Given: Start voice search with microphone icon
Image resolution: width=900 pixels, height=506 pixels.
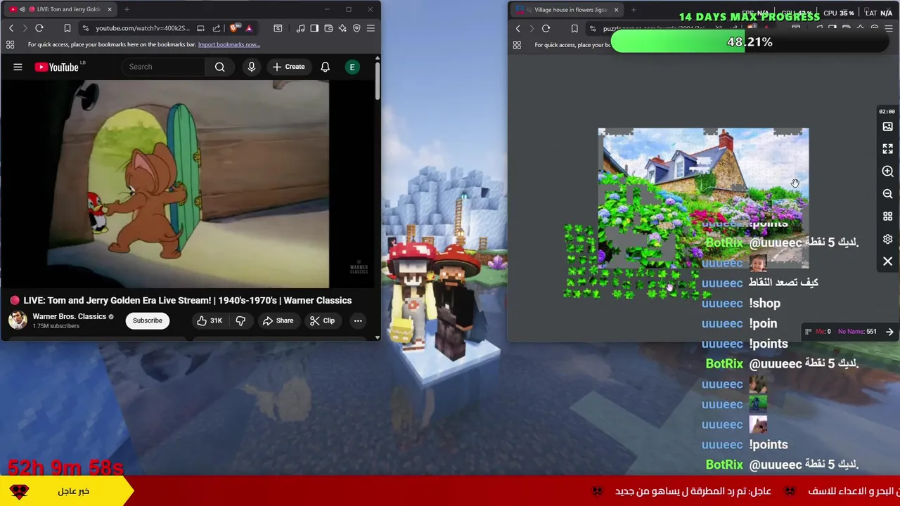Looking at the screenshot, I should point(252,67).
